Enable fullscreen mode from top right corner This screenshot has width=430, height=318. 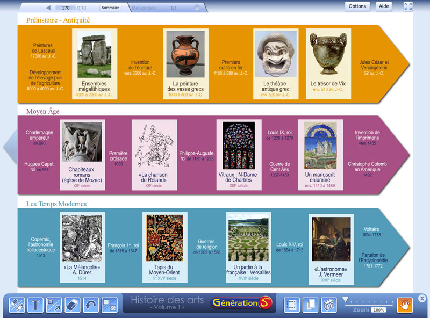[407, 6]
